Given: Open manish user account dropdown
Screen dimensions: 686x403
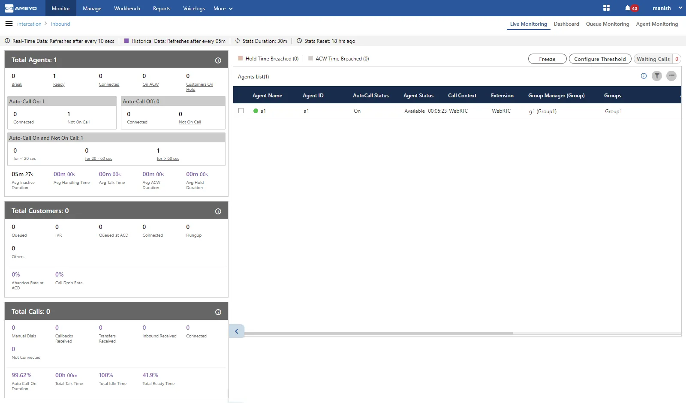Looking at the screenshot, I should coord(667,8).
